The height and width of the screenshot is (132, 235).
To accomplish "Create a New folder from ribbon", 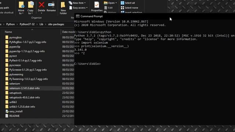I will coord(63,8).
